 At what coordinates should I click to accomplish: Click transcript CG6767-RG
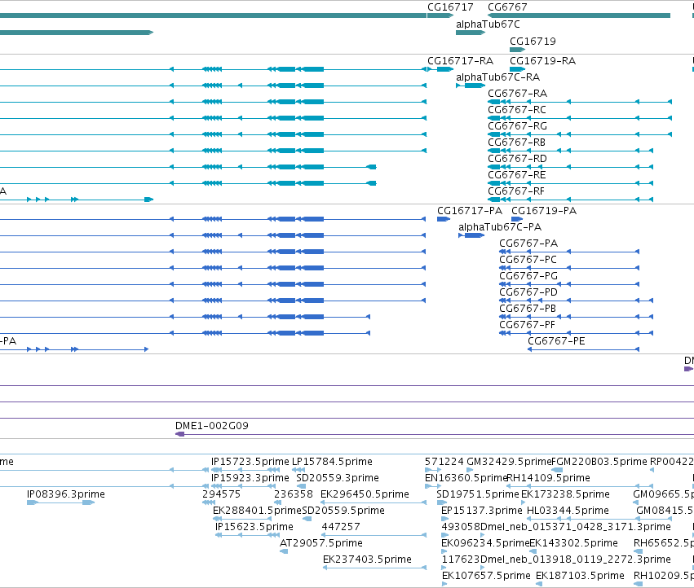[x=517, y=126]
